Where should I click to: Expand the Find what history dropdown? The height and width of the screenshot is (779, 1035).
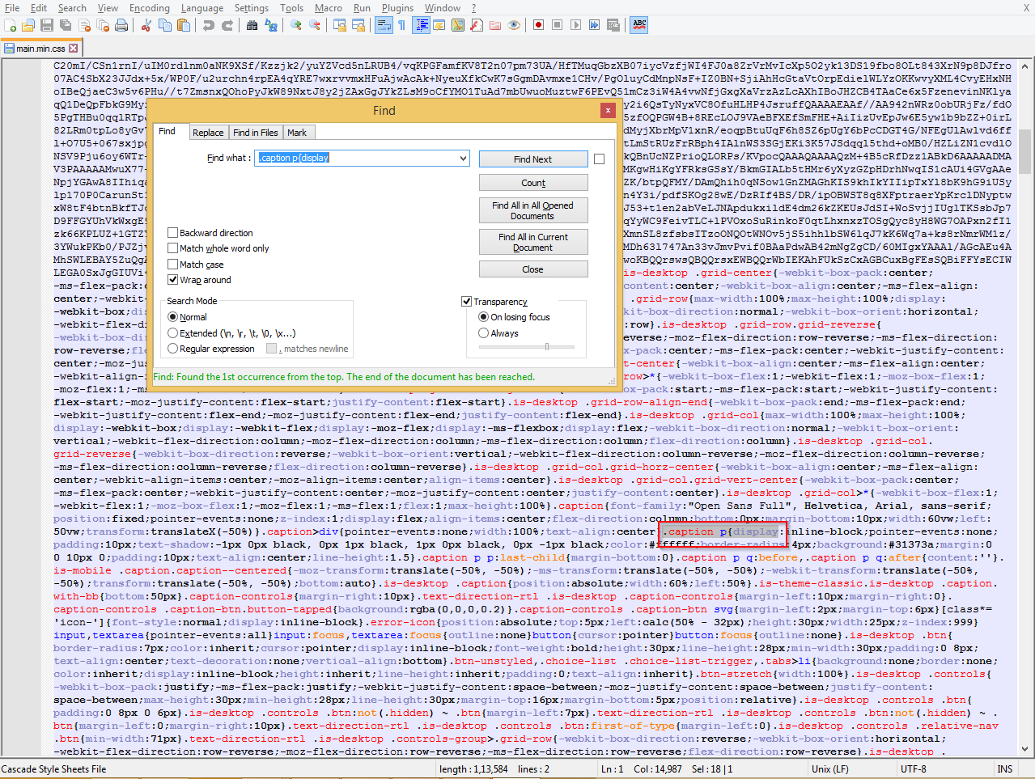[x=463, y=159]
